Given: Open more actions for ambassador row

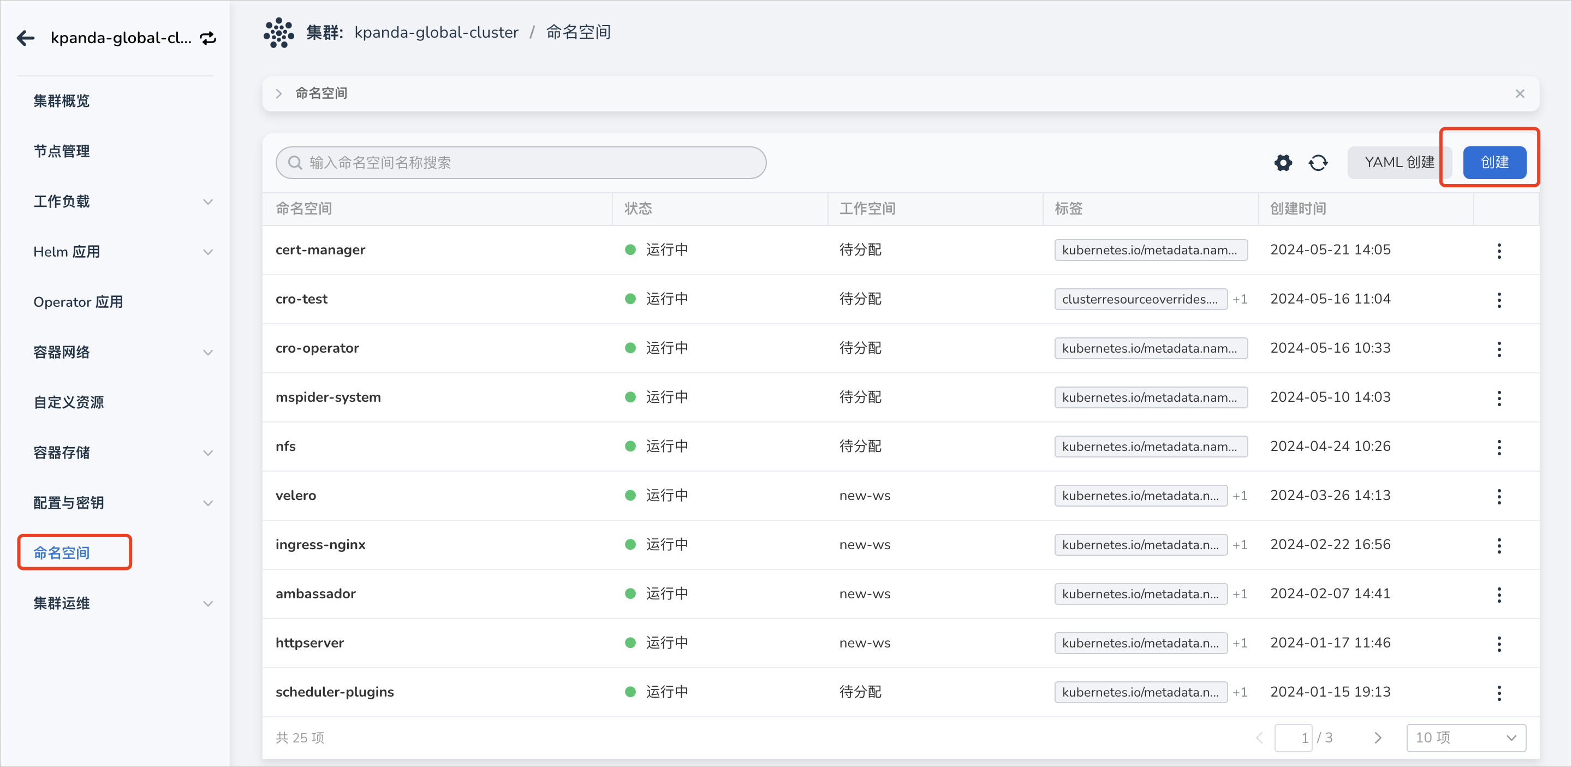Looking at the screenshot, I should point(1499,594).
